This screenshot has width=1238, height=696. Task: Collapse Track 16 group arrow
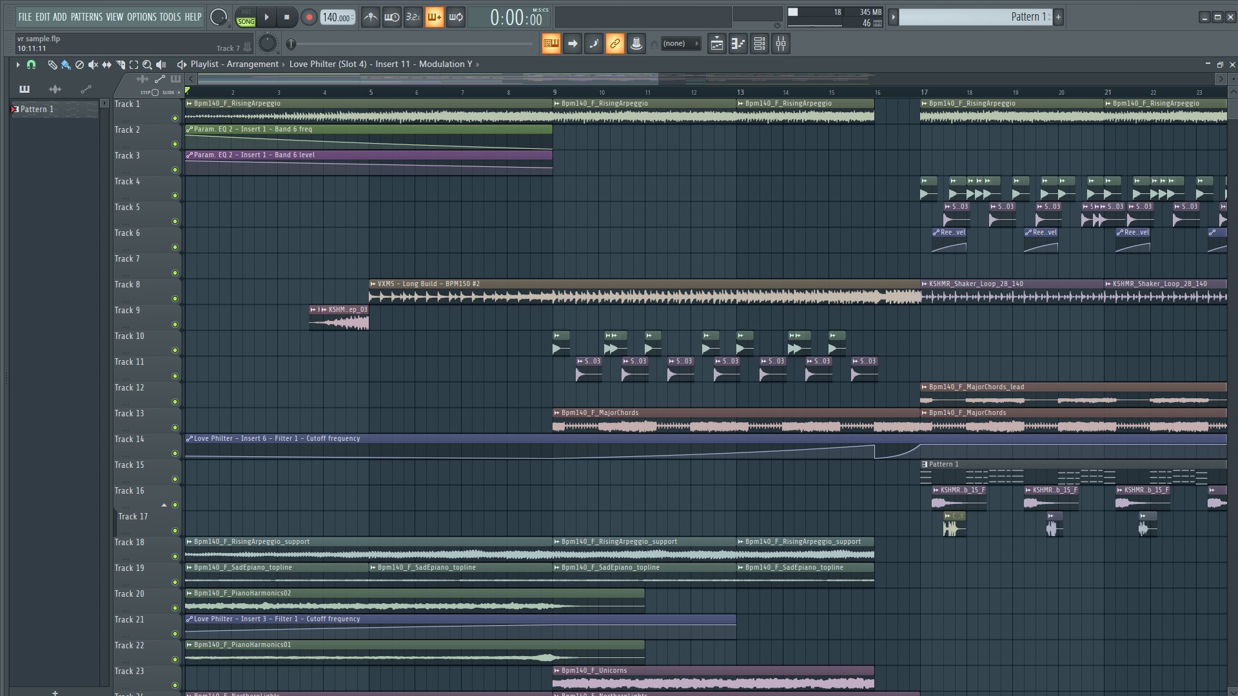click(164, 505)
